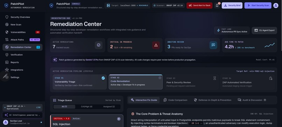Expand the AI Intelligence powered by panel

[22, 115]
